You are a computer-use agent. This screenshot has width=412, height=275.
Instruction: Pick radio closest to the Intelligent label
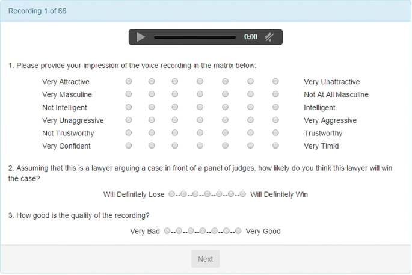275,107
